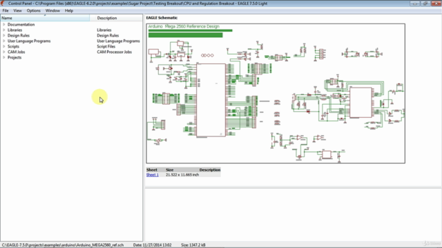Select the Projects tree item
Screen dimensions: 442x248
[15, 57]
